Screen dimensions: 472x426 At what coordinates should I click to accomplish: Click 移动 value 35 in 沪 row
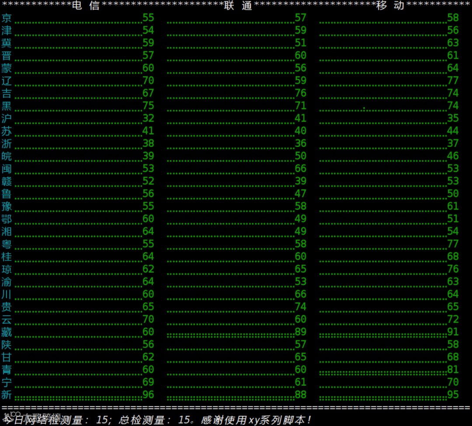coord(453,118)
